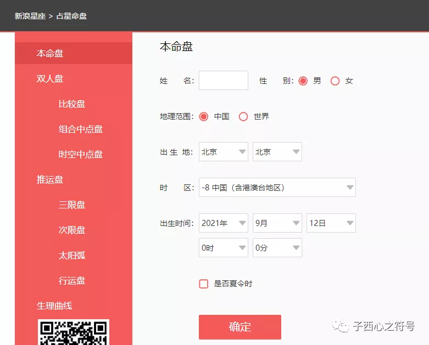Open the 9月 birth month dropdown
429x345 pixels.
click(x=277, y=223)
